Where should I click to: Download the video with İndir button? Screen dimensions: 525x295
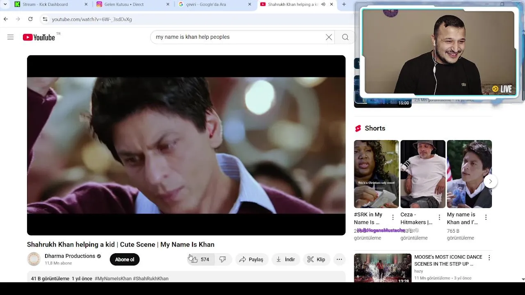tap(286, 259)
